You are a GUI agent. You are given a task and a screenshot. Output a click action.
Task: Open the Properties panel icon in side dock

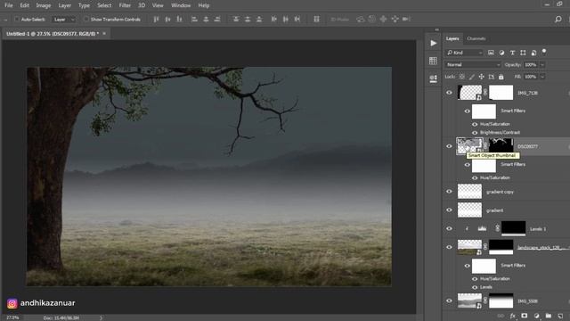[x=434, y=78]
